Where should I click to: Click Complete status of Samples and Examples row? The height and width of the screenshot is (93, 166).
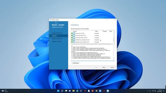pos(97,42)
